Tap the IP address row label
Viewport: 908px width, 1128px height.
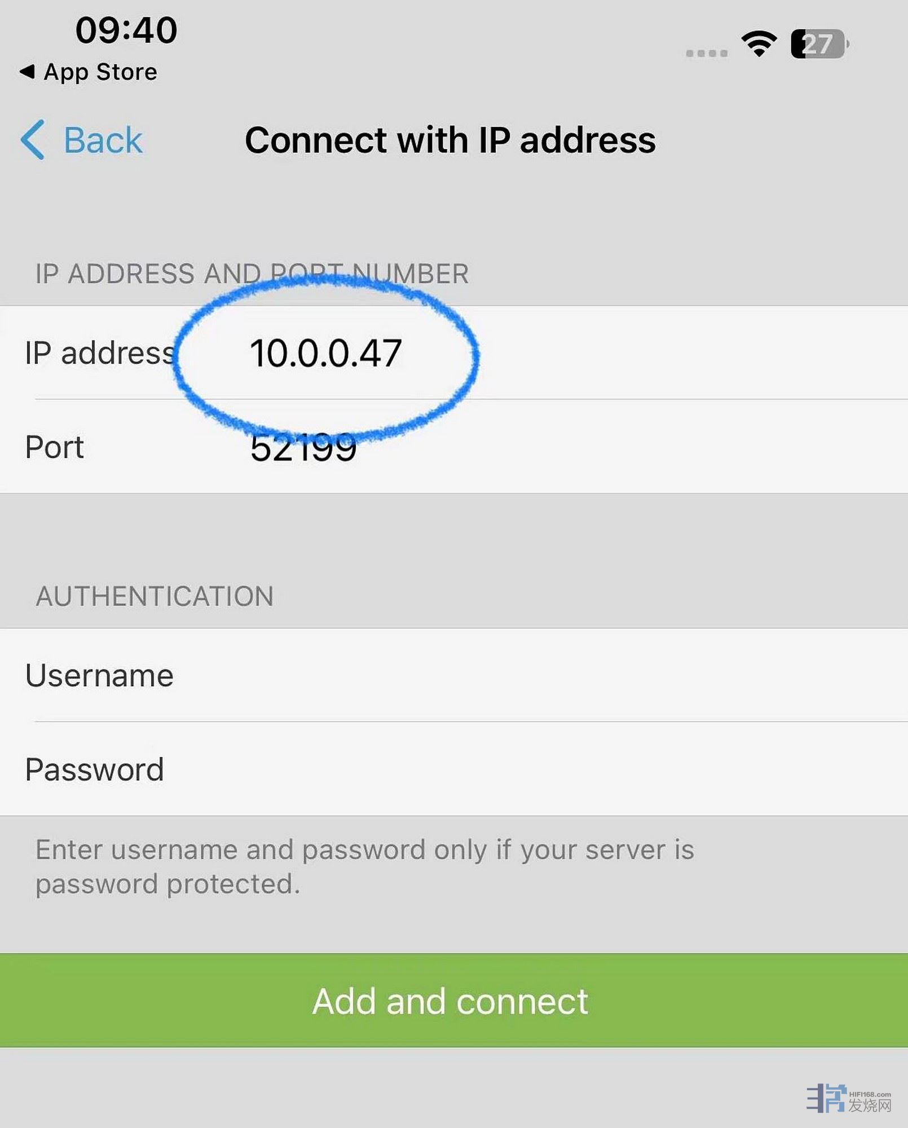pos(99,354)
